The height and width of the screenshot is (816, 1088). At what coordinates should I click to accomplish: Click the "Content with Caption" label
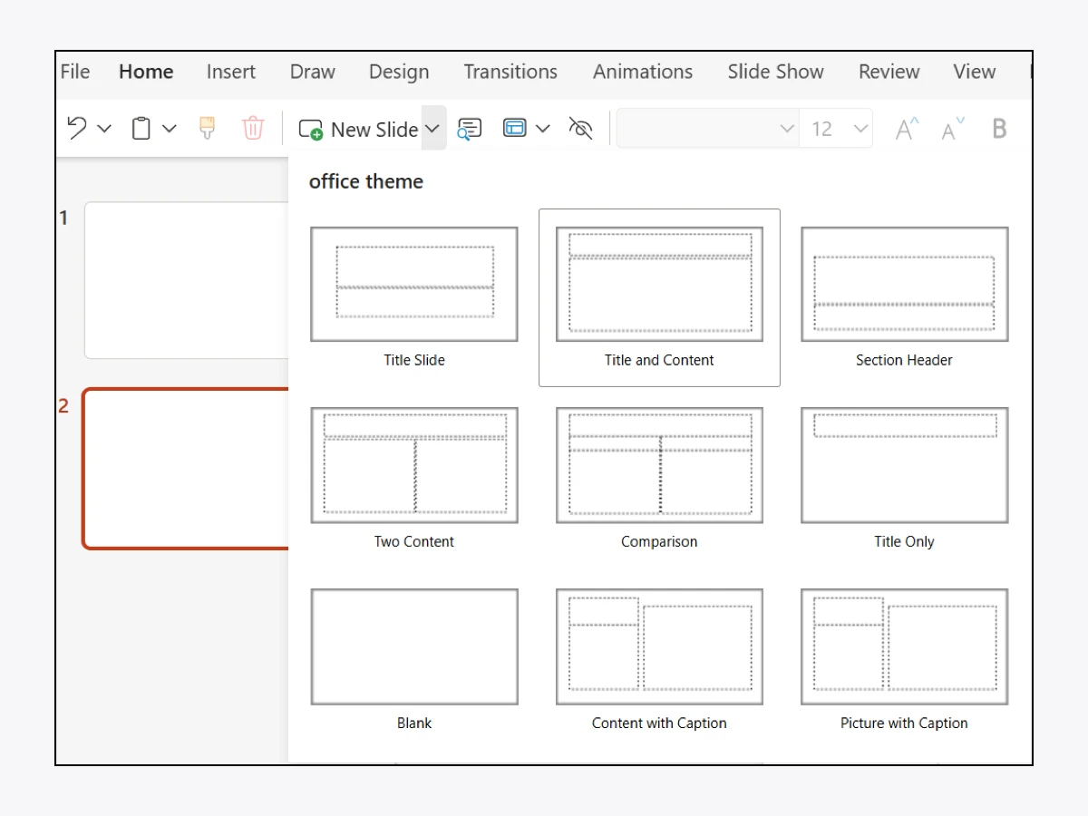[659, 723]
